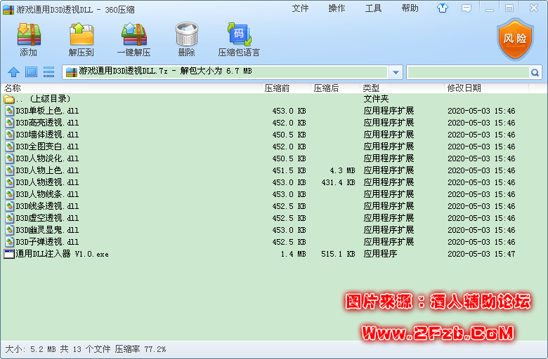Click the 7z archive icon in the path bar
Viewport: 548px width, 359px height.
[x=71, y=72]
